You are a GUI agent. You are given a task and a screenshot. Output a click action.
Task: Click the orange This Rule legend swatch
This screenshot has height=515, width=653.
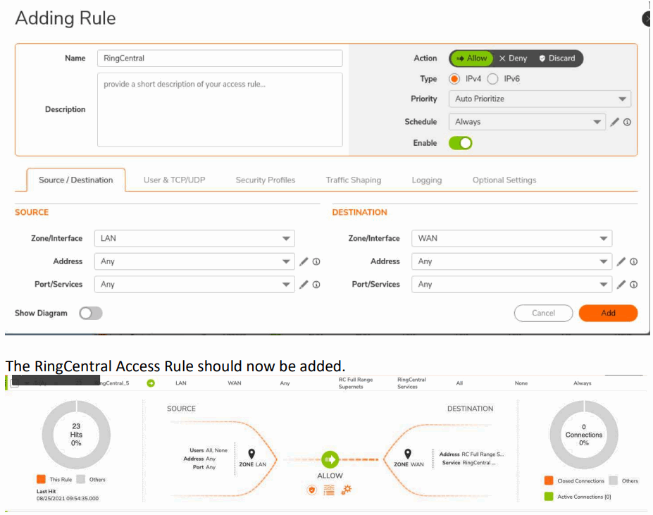41,479
